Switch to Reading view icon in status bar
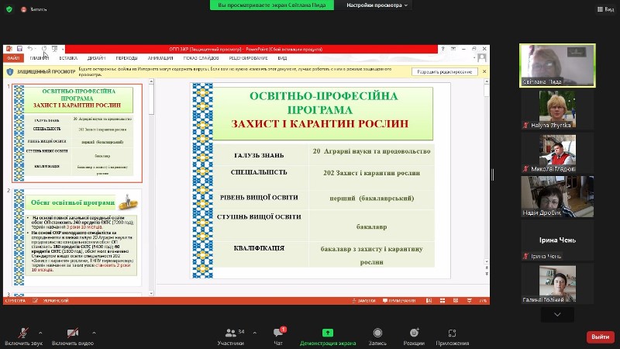The width and height of the screenshot is (620, 349). [456, 301]
